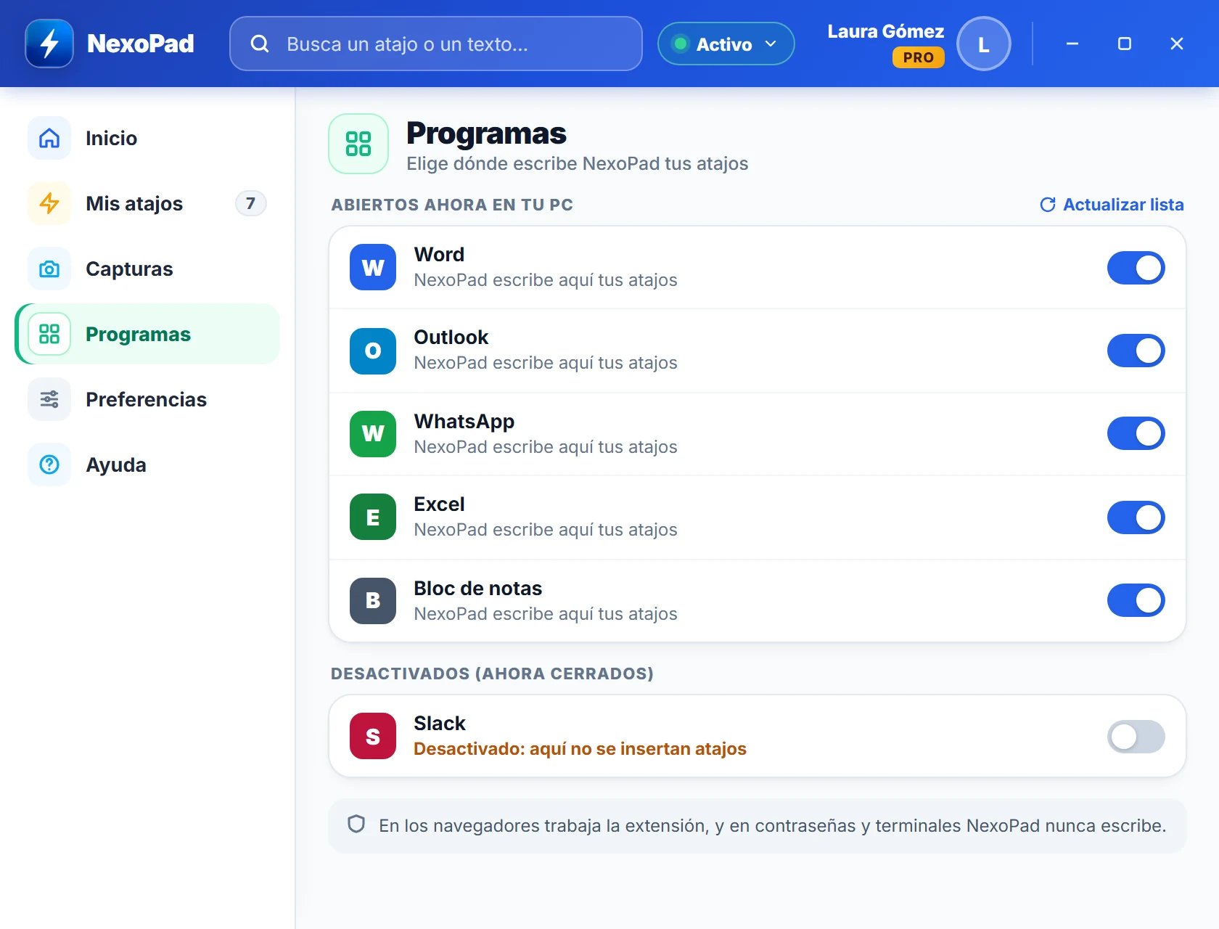Viewport: 1219px width, 929px height.
Task: Disable the Bloc de notas toggle
Action: [1136, 600]
